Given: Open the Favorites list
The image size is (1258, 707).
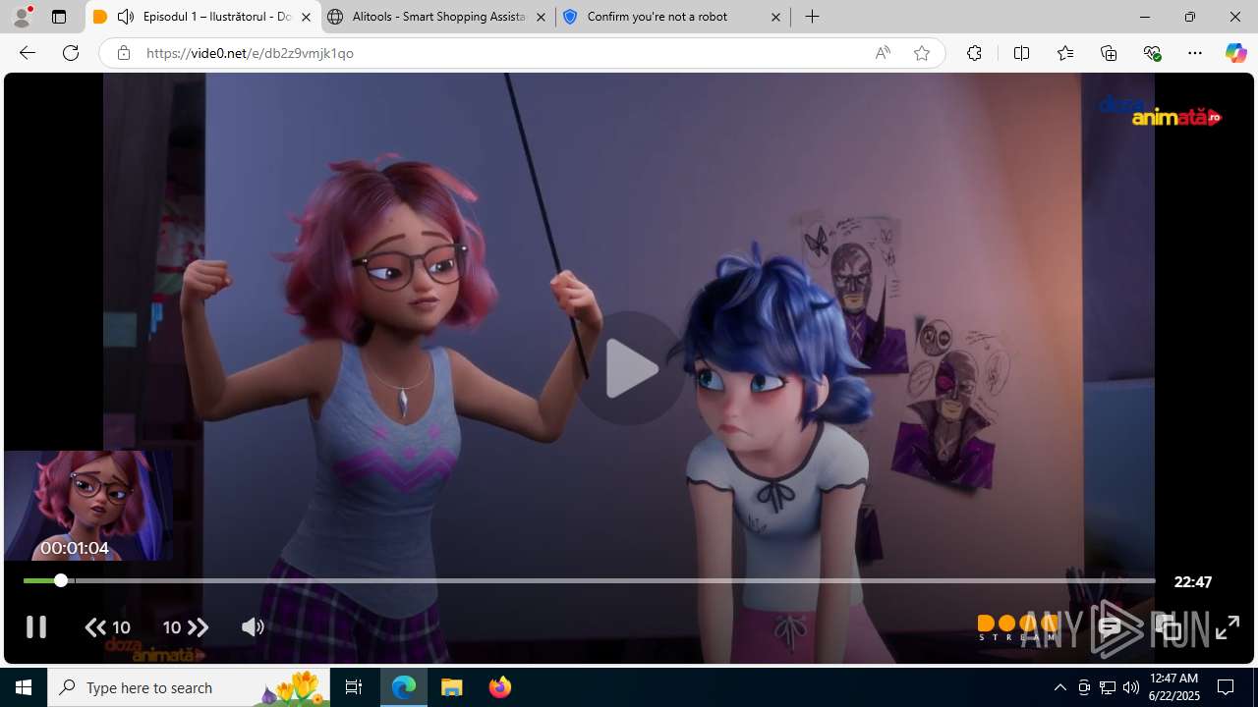Looking at the screenshot, I should tap(1064, 53).
